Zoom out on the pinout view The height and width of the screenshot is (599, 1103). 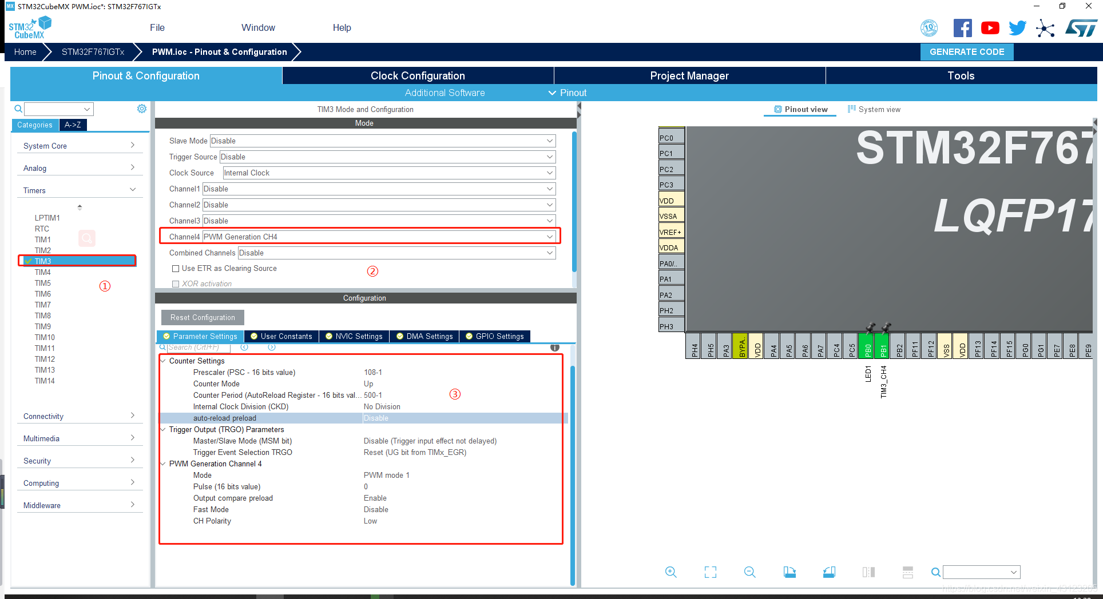click(750, 572)
